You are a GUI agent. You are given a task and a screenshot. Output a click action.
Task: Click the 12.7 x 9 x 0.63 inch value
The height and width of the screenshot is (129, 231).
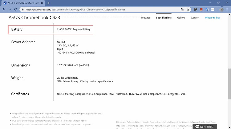(x=73, y=65)
